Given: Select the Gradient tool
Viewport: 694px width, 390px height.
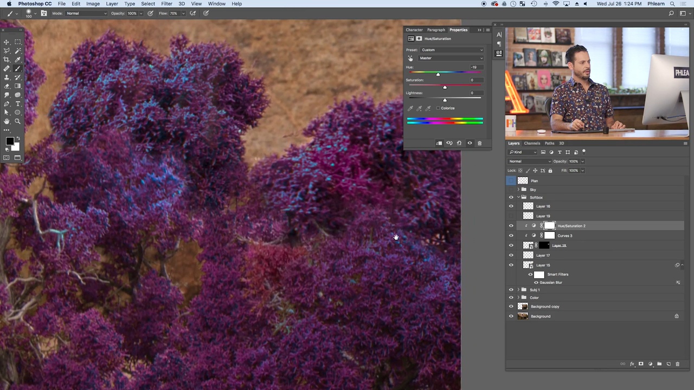Looking at the screenshot, I should coord(18,86).
